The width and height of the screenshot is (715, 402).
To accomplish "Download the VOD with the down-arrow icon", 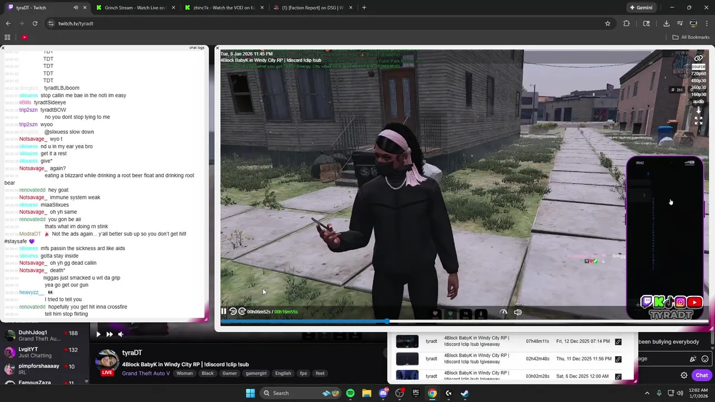I will point(698,111).
